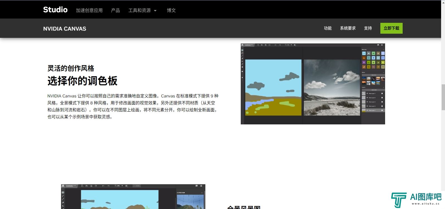Click brush size slider handle in upper Canvas screenshot

coord(242,77)
